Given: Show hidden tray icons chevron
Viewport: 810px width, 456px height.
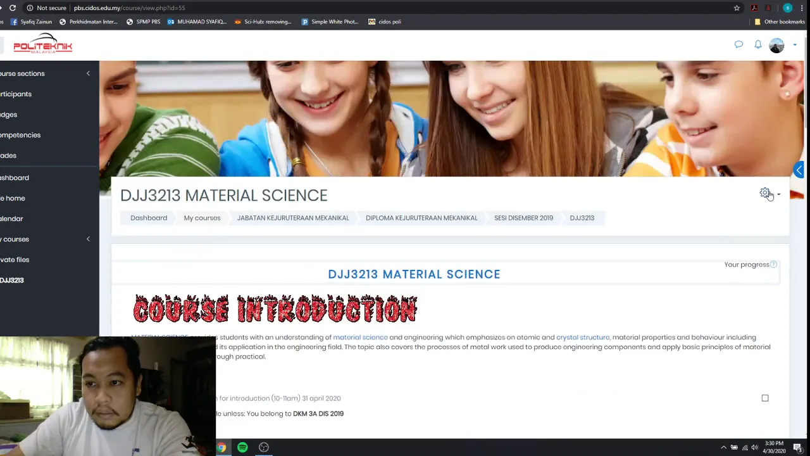Looking at the screenshot, I should 724,448.
